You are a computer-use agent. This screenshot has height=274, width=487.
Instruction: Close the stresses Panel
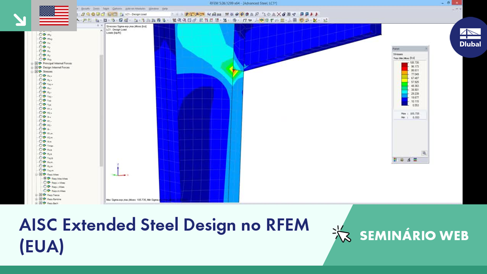[426, 49]
